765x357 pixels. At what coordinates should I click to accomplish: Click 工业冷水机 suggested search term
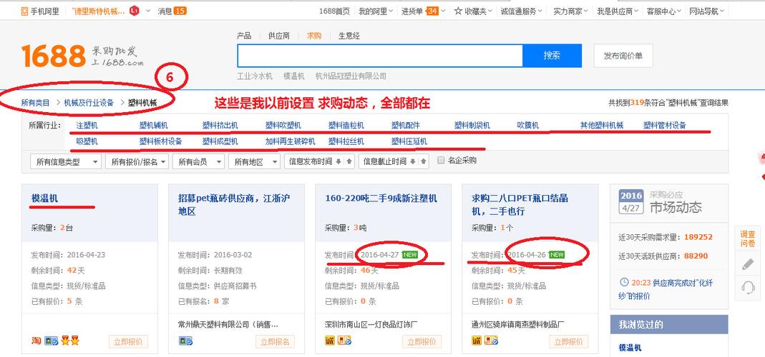[255, 76]
